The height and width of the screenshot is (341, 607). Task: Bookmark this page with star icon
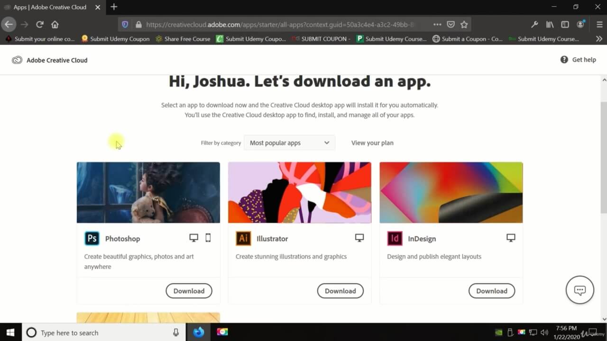point(464,24)
